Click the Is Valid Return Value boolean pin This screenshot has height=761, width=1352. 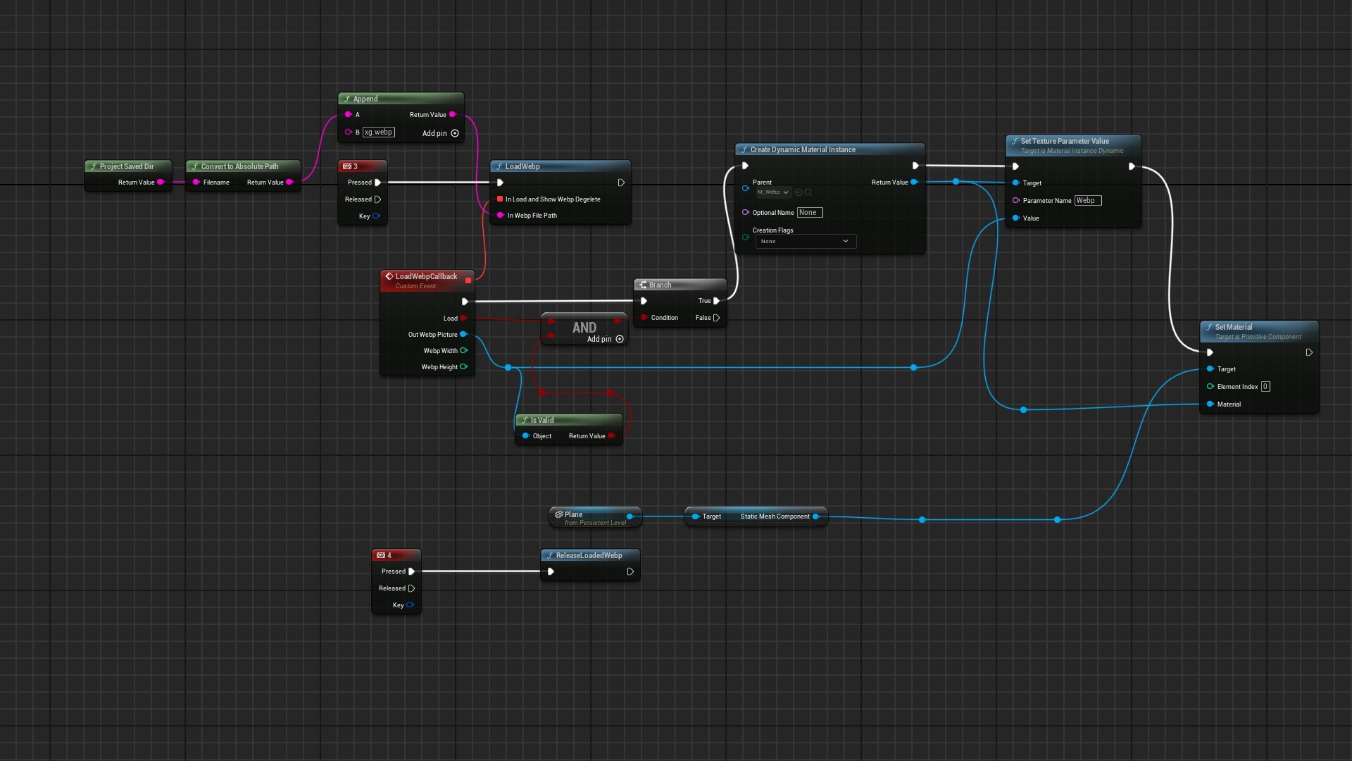pos(611,436)
